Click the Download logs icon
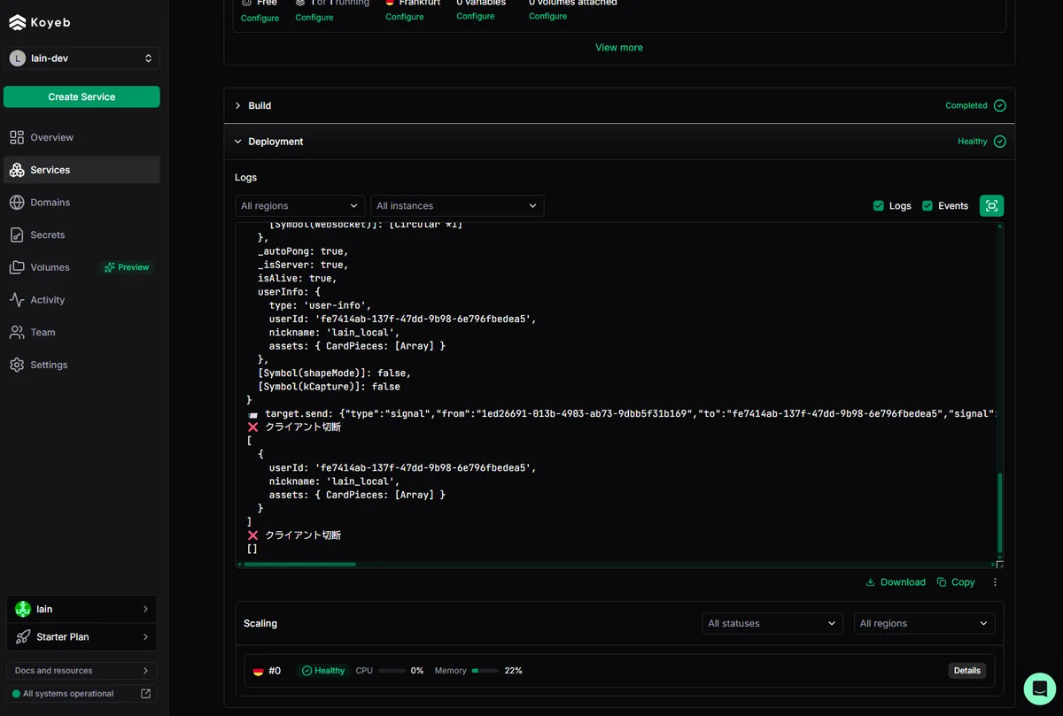This screenshot has width=1063, height=716. click(x=871, y=582)
